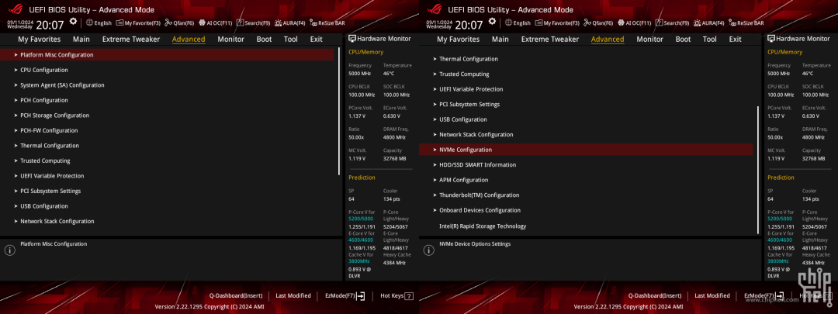Open Exit tab in right BIOS screen

[736, 39]
